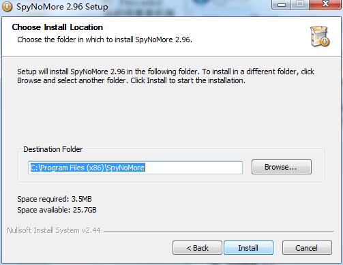Viewport: 343px width, 265px height.
Task: Click the "Space available: 25.7GB" text
Action: pos(57,210)
